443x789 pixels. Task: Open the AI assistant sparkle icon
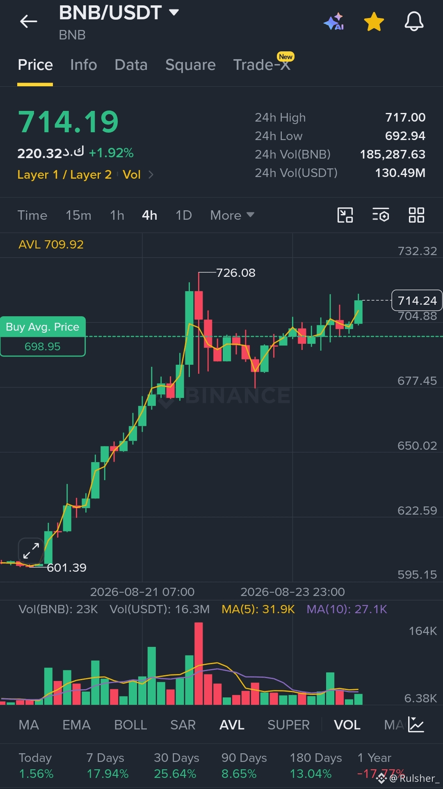pos(334,21)
